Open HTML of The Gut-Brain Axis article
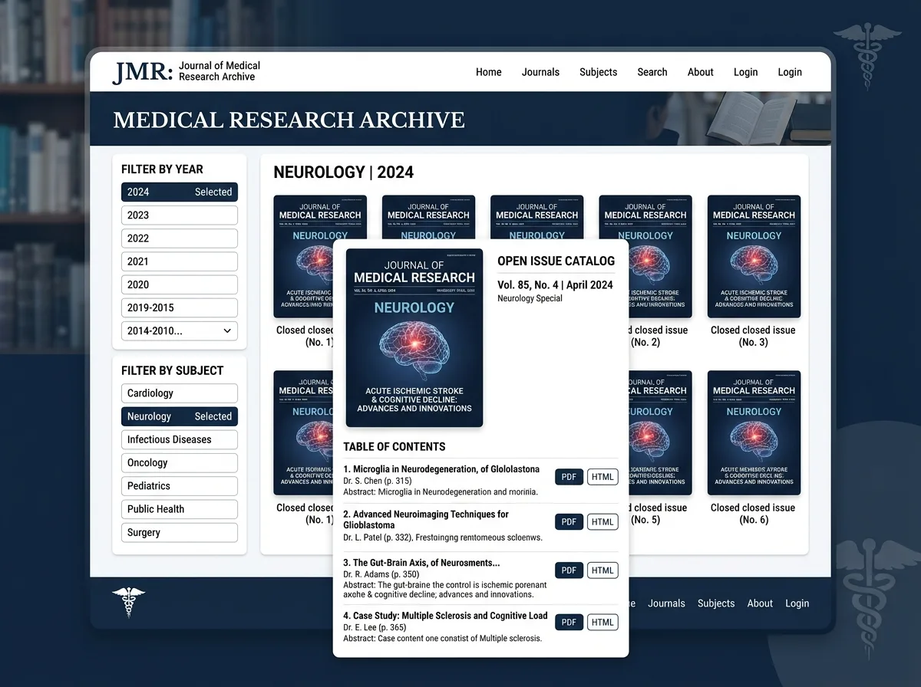This screenshot has width=921, height=687. click(602, 570)
